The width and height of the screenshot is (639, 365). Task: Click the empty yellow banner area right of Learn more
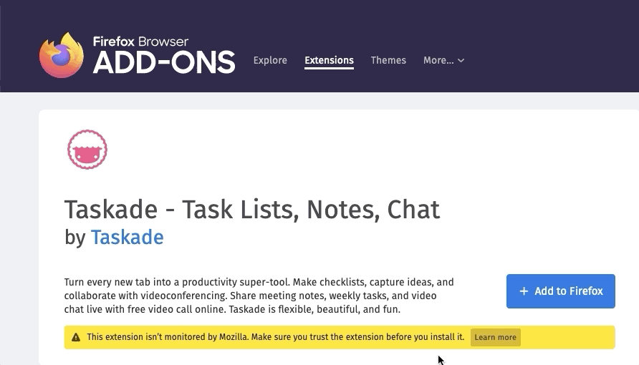click(566, 337)
